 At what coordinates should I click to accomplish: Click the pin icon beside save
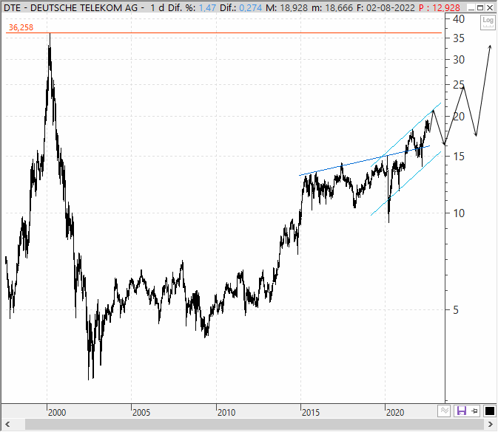point(475,411)
